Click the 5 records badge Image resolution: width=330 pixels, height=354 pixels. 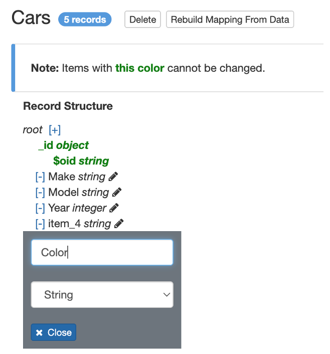[x=85, y=20]
